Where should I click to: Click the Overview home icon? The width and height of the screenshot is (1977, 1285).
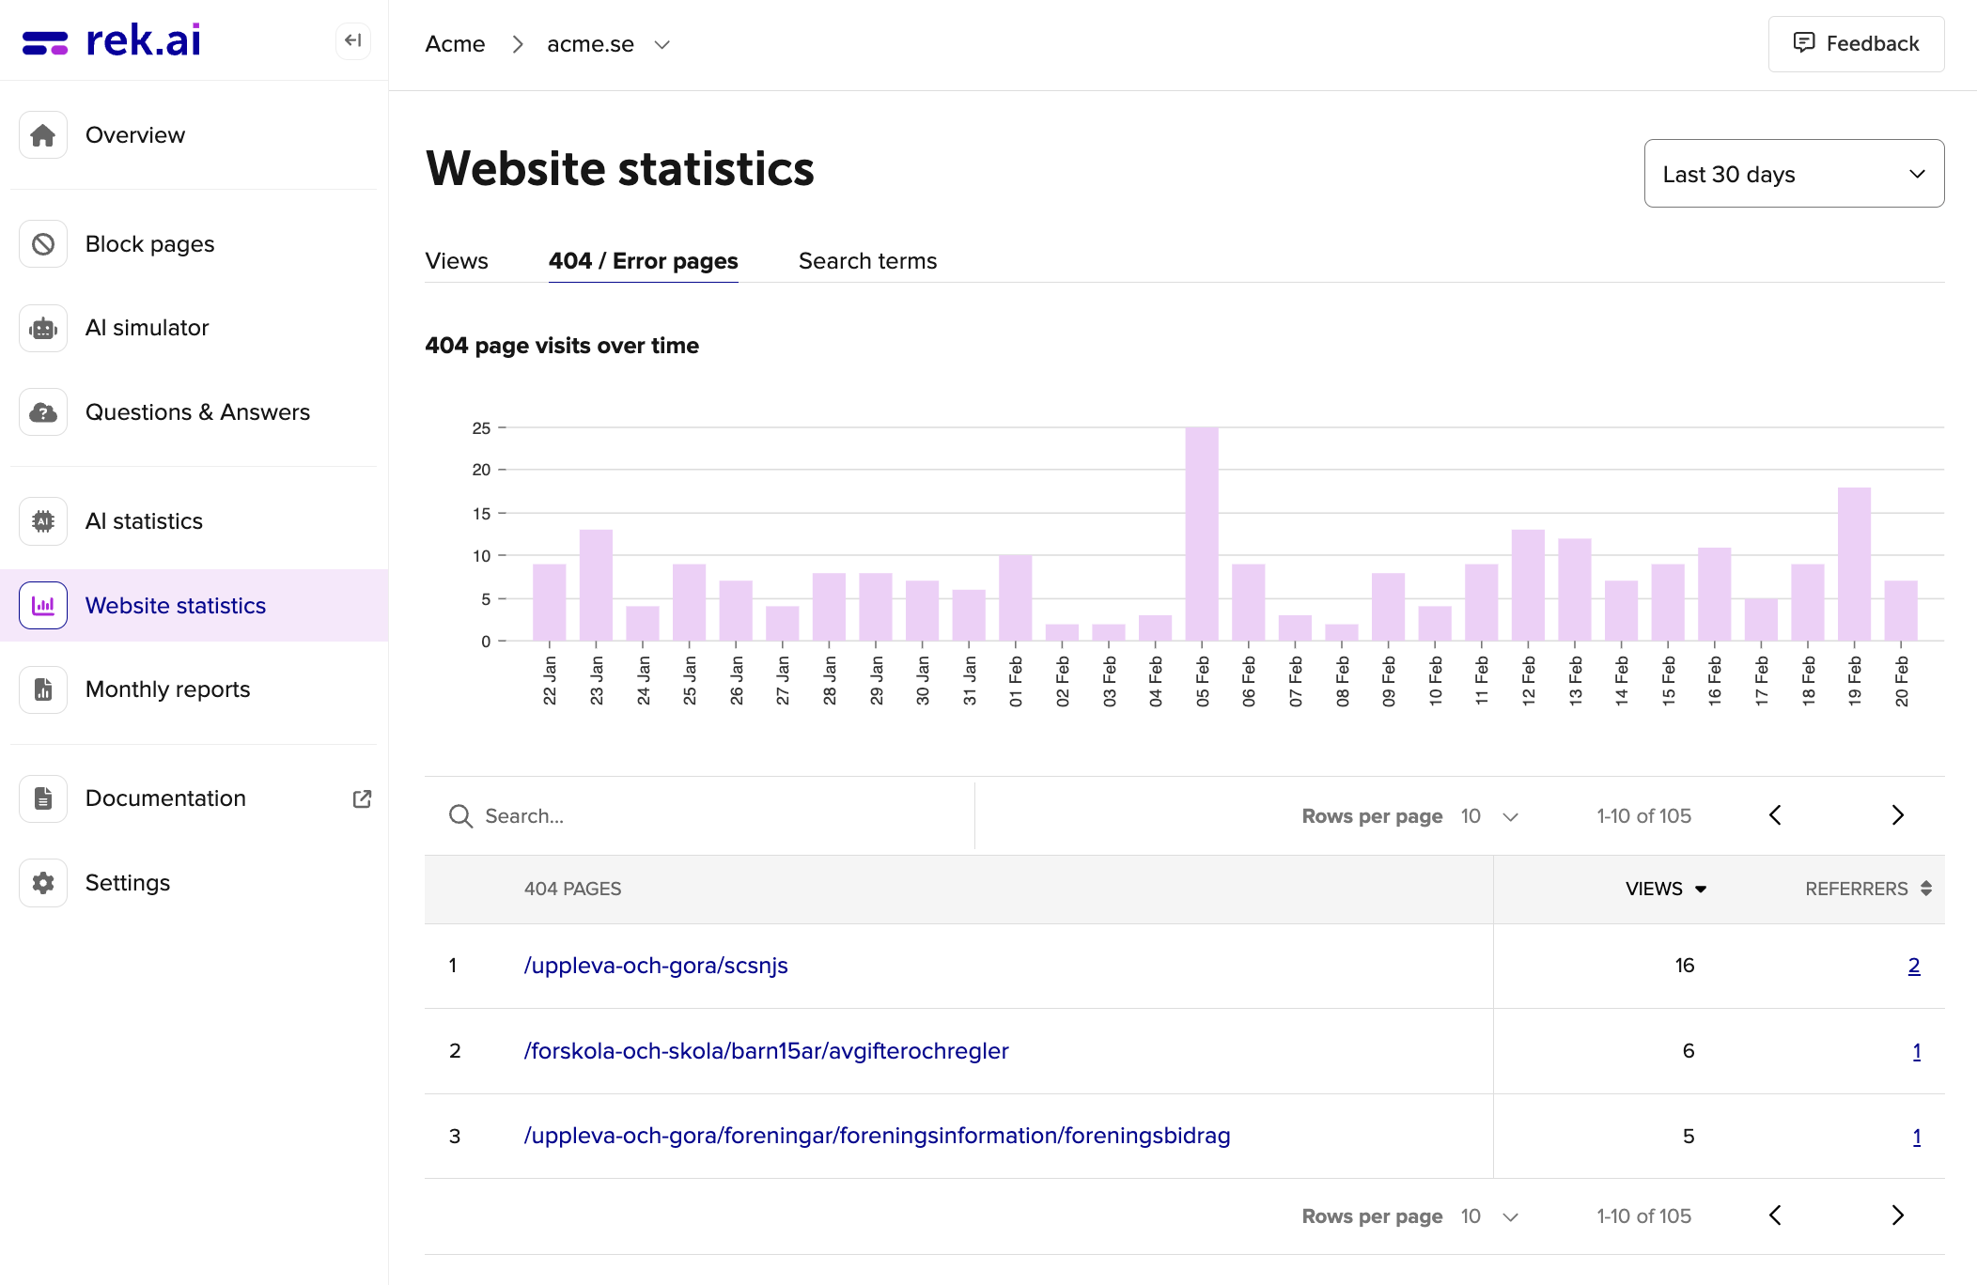click(43, 135)
